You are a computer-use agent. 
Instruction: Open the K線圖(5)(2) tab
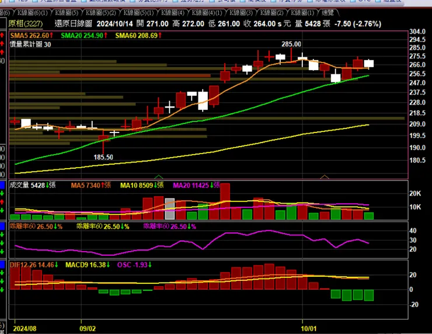(x=100, y=13)
